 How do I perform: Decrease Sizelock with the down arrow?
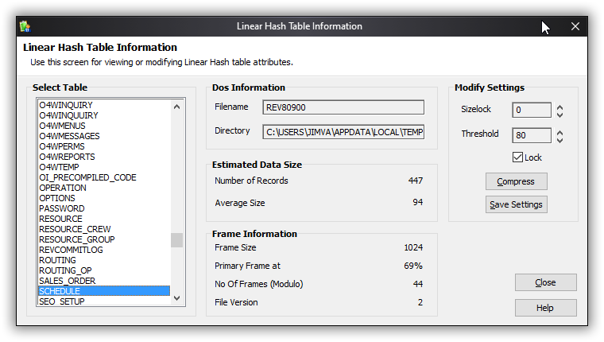(560, 115)
